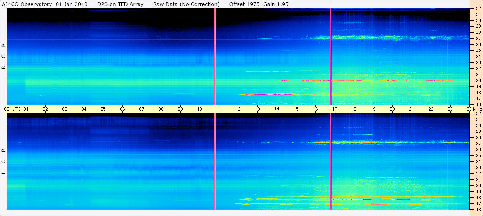The height and width of the screenshot is (216, 483).
Task: Click the 05 hour tick label
Action: click(x=103, y=109)
